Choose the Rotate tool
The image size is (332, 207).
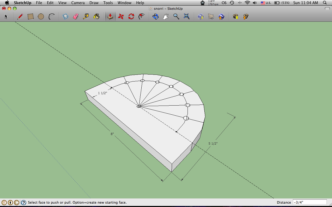(131, 17)
